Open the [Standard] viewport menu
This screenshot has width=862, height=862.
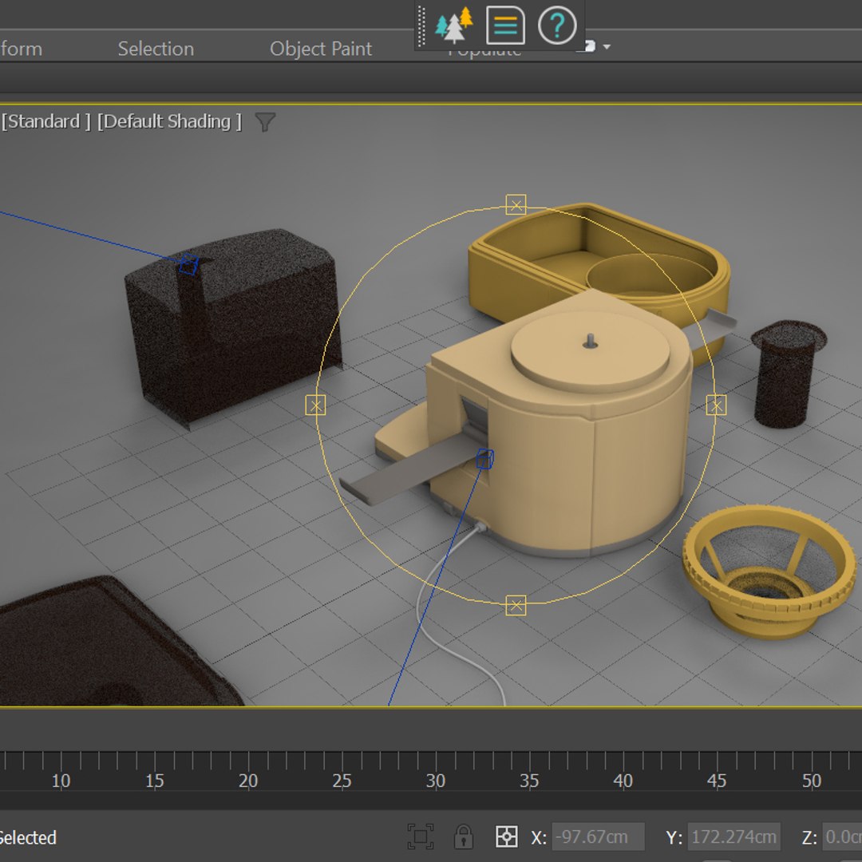(x=46, y=121)
